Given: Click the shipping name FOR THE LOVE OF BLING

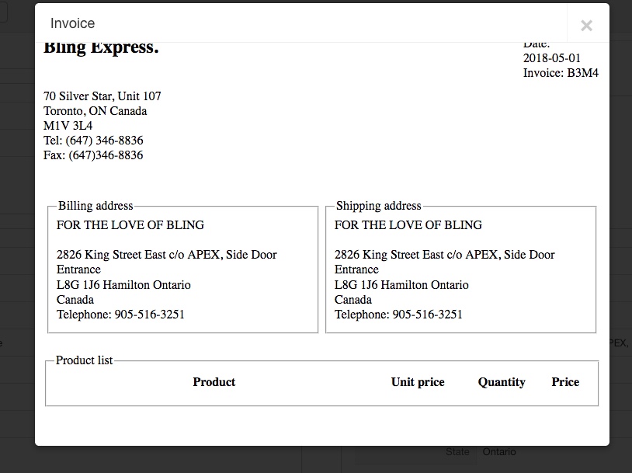Looking at the screenshot, I should click(408, 225).
